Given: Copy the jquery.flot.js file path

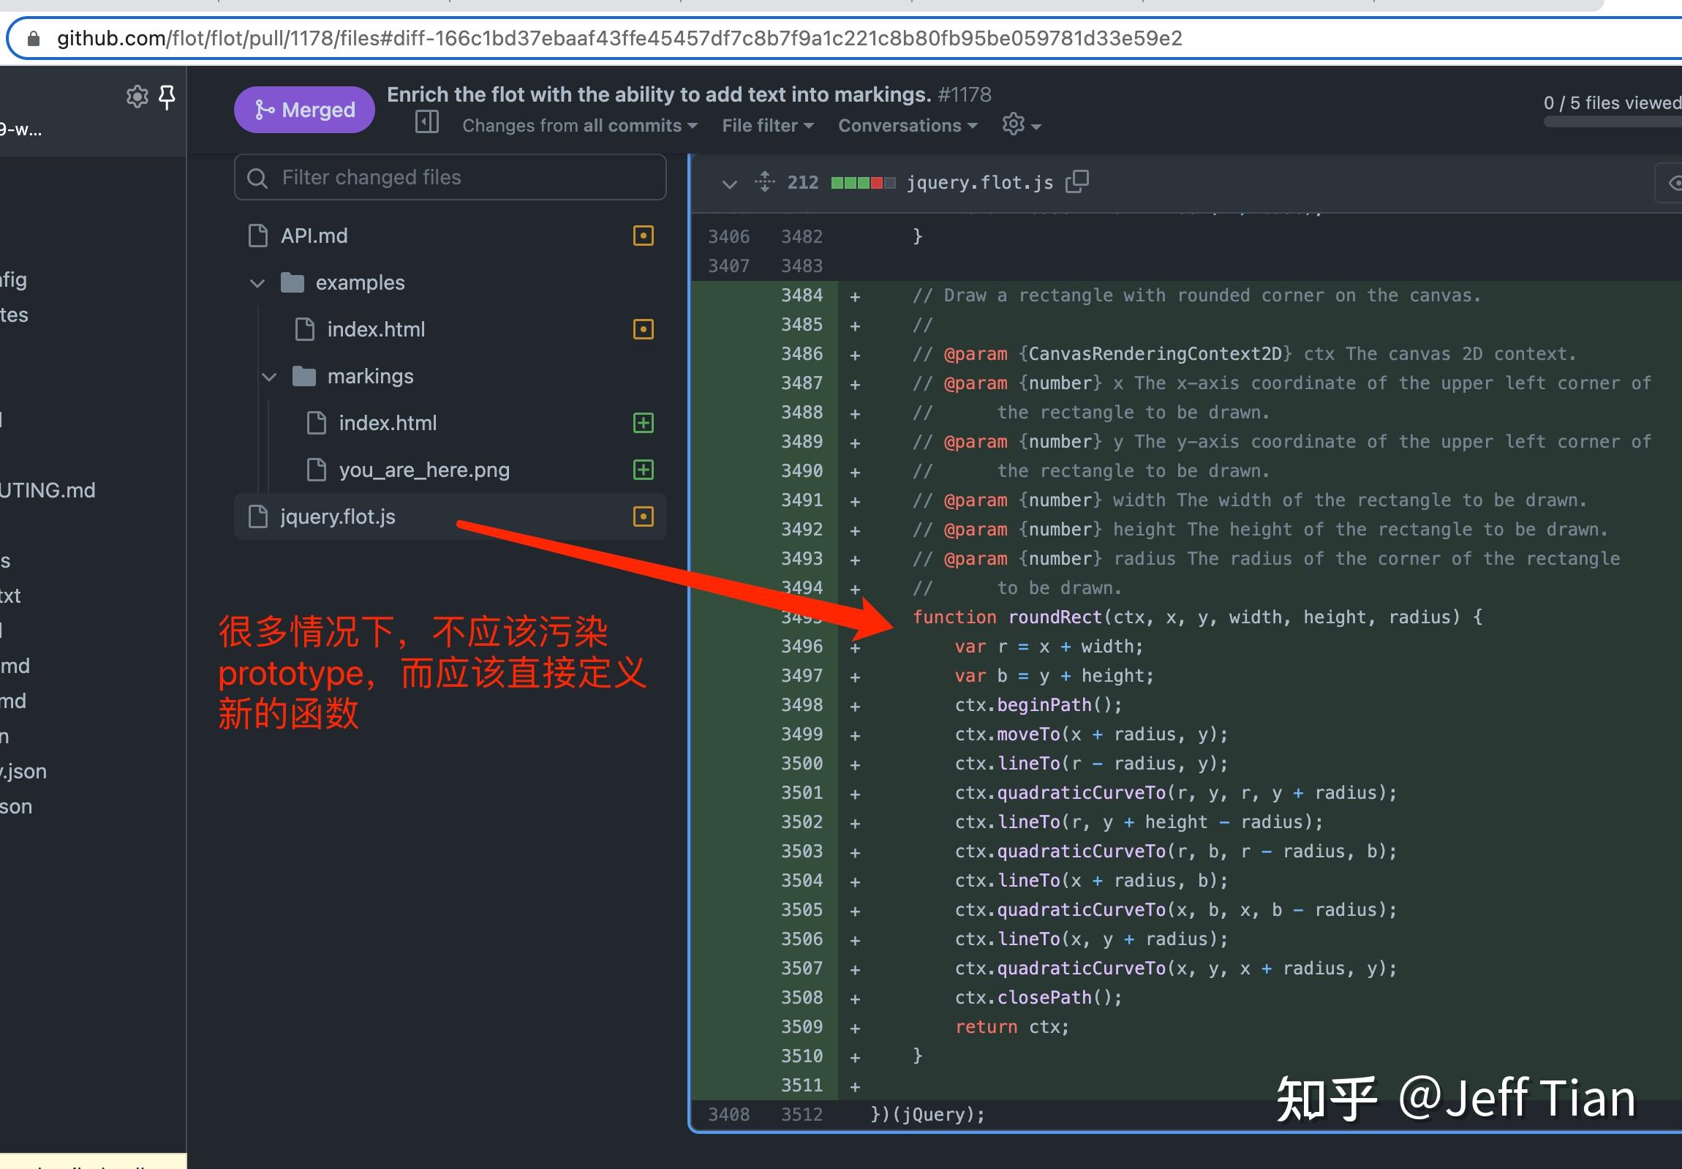Looking at the screenshot, I should click(1077, 181).
